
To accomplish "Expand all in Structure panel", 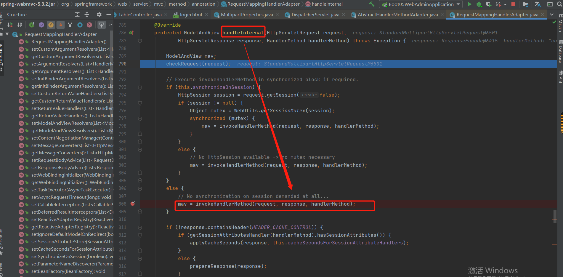I will coord(77,15).
